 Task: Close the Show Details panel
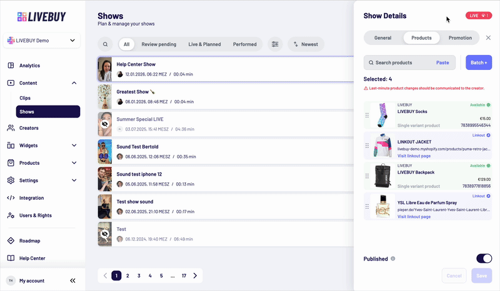488,37
